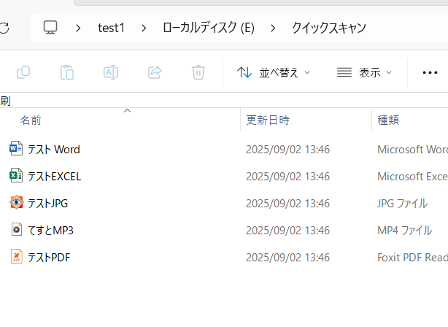
Task: Select the テスト Word file icon
Action: pyautogui.click(x=16, y=149)
